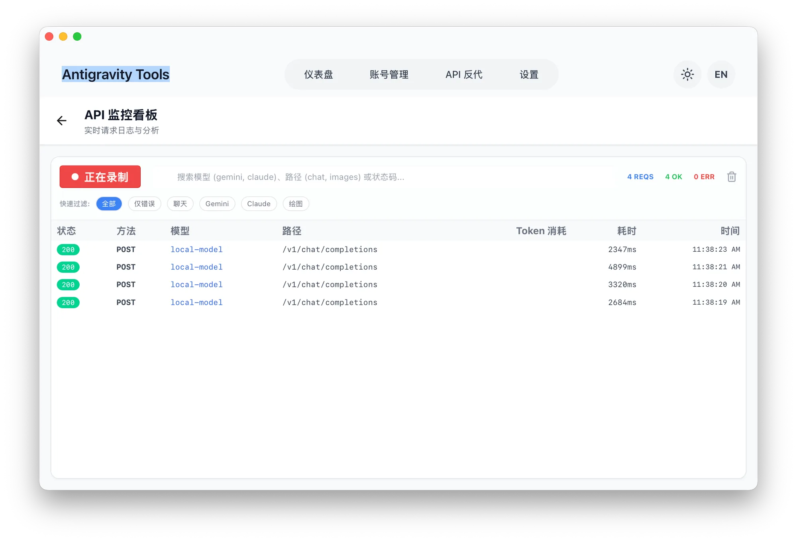This screenshot has width=797, height=542.
Task: Filter logs by Gemini chip
Action: 217,204
